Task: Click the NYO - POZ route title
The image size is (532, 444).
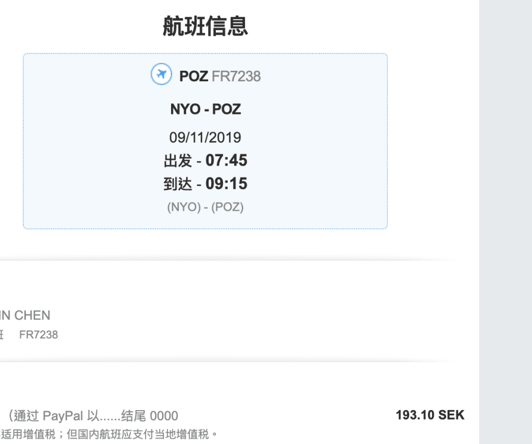Action: coord(205,109)
